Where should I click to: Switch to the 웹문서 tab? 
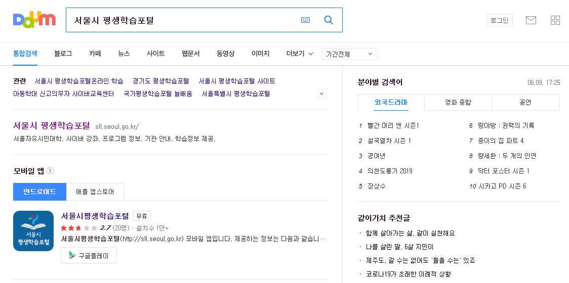click(191, 54)
